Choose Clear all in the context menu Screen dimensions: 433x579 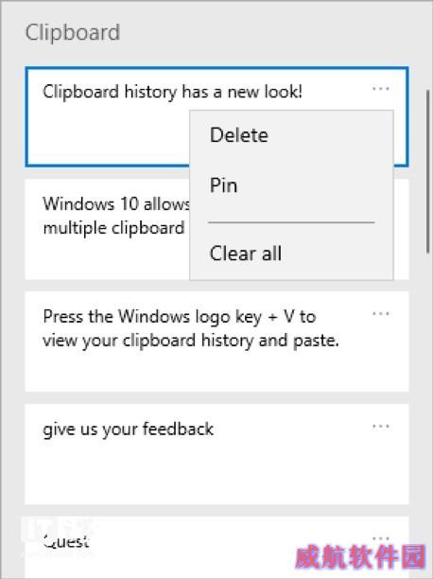tap(246, 254)
